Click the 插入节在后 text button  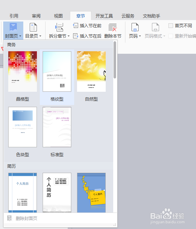click(91, 36)
